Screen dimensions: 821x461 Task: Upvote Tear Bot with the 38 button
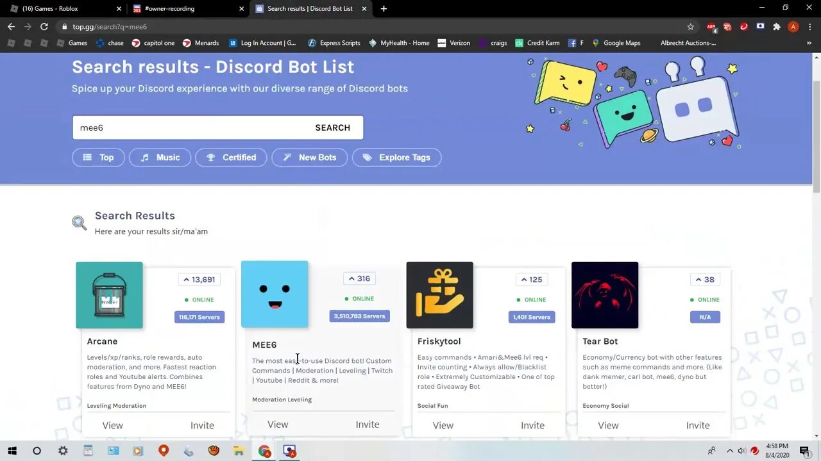click(x=705, y=279)
